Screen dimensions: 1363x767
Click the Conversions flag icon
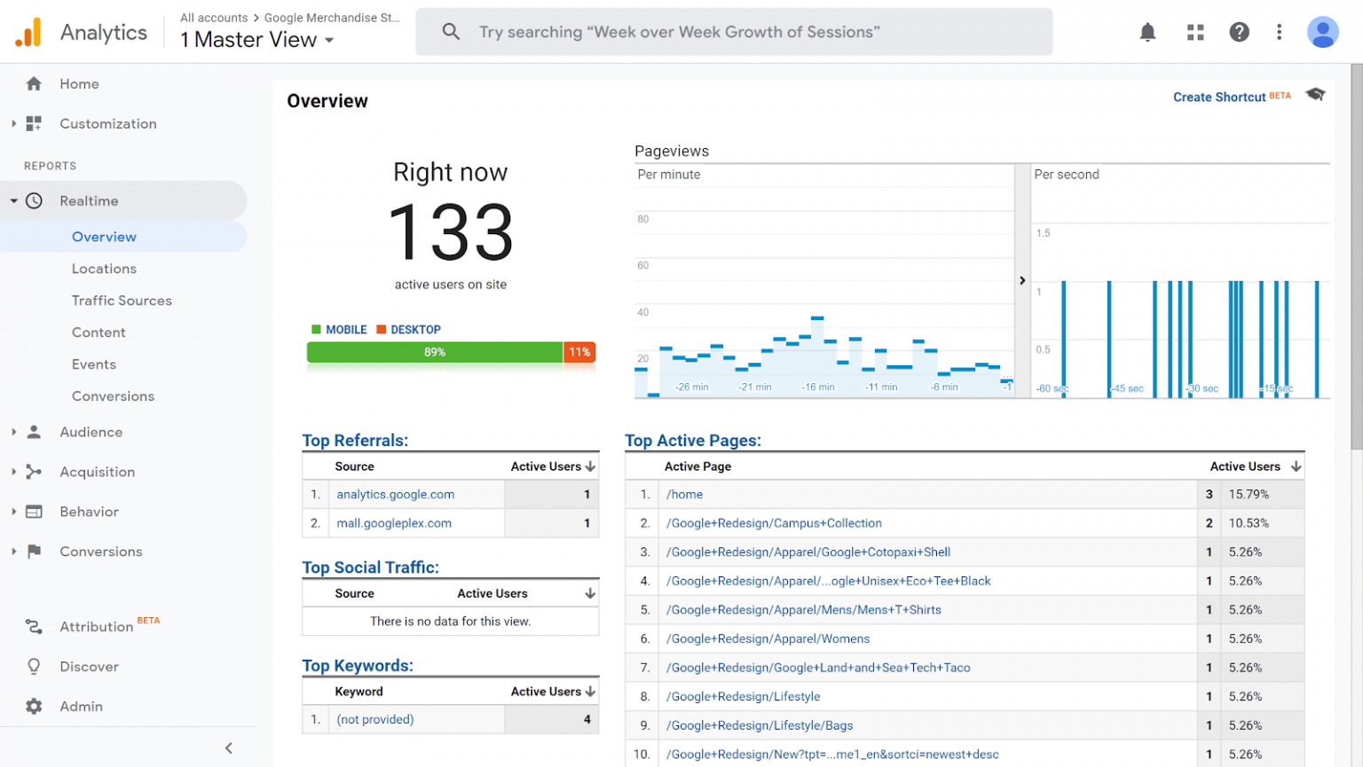coord(34,552)
